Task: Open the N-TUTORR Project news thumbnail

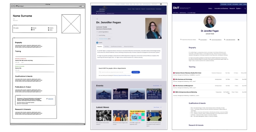Action: (137, 115)
